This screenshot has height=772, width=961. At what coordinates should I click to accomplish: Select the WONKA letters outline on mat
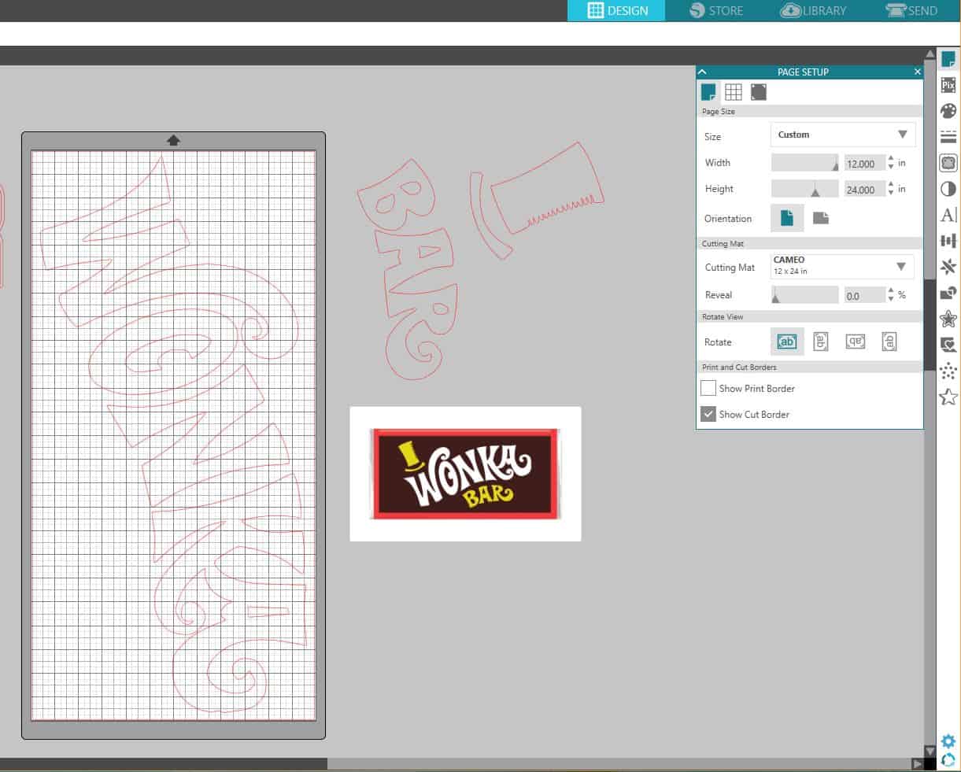pyautogui.click(x=173, y=433)
